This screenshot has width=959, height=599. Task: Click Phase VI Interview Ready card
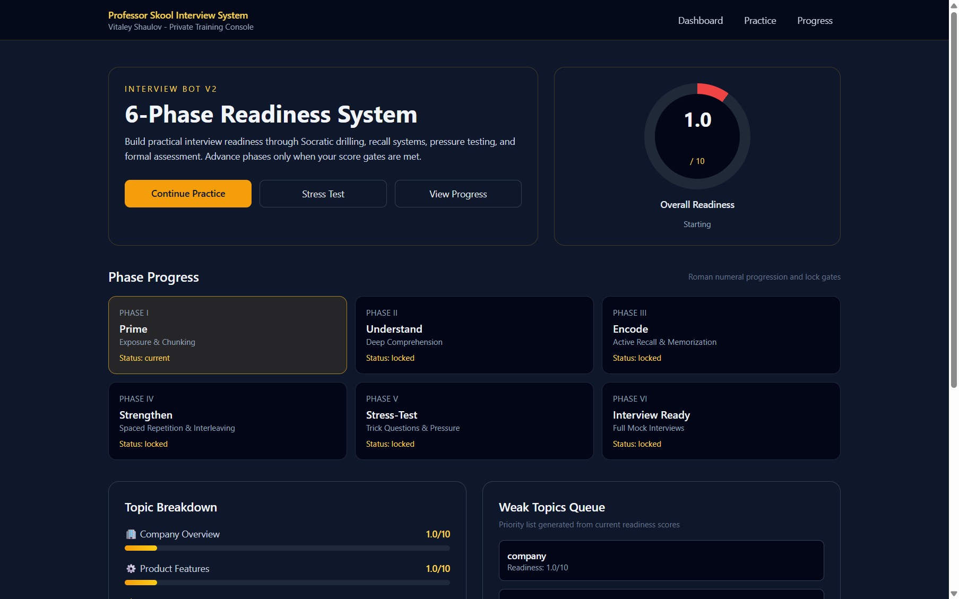(x=720, y=421)
